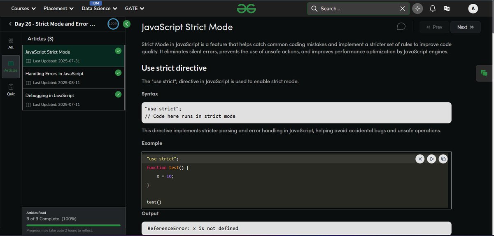The height and width of the screenshot is (236, 494).
Task: Click completed checkmark for Handling Errors
Action: coord(118,72)
